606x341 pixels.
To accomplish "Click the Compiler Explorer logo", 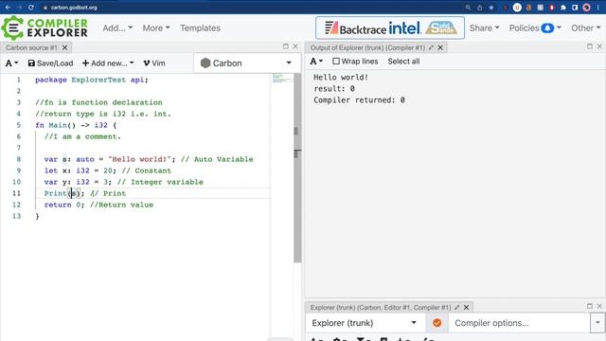I will point(45,27).
